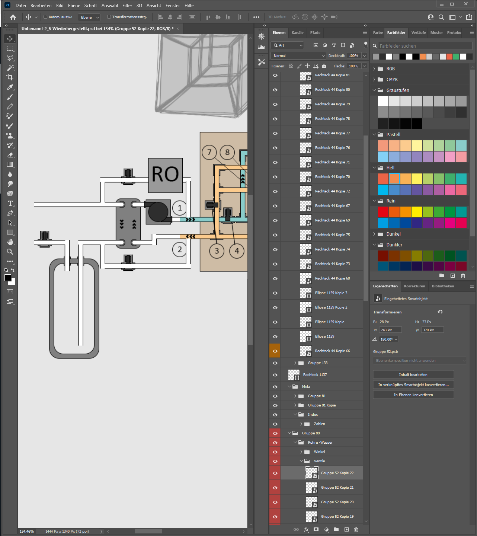Select the Eyedropper tool
477x536 pixels.
coord(10,87)
